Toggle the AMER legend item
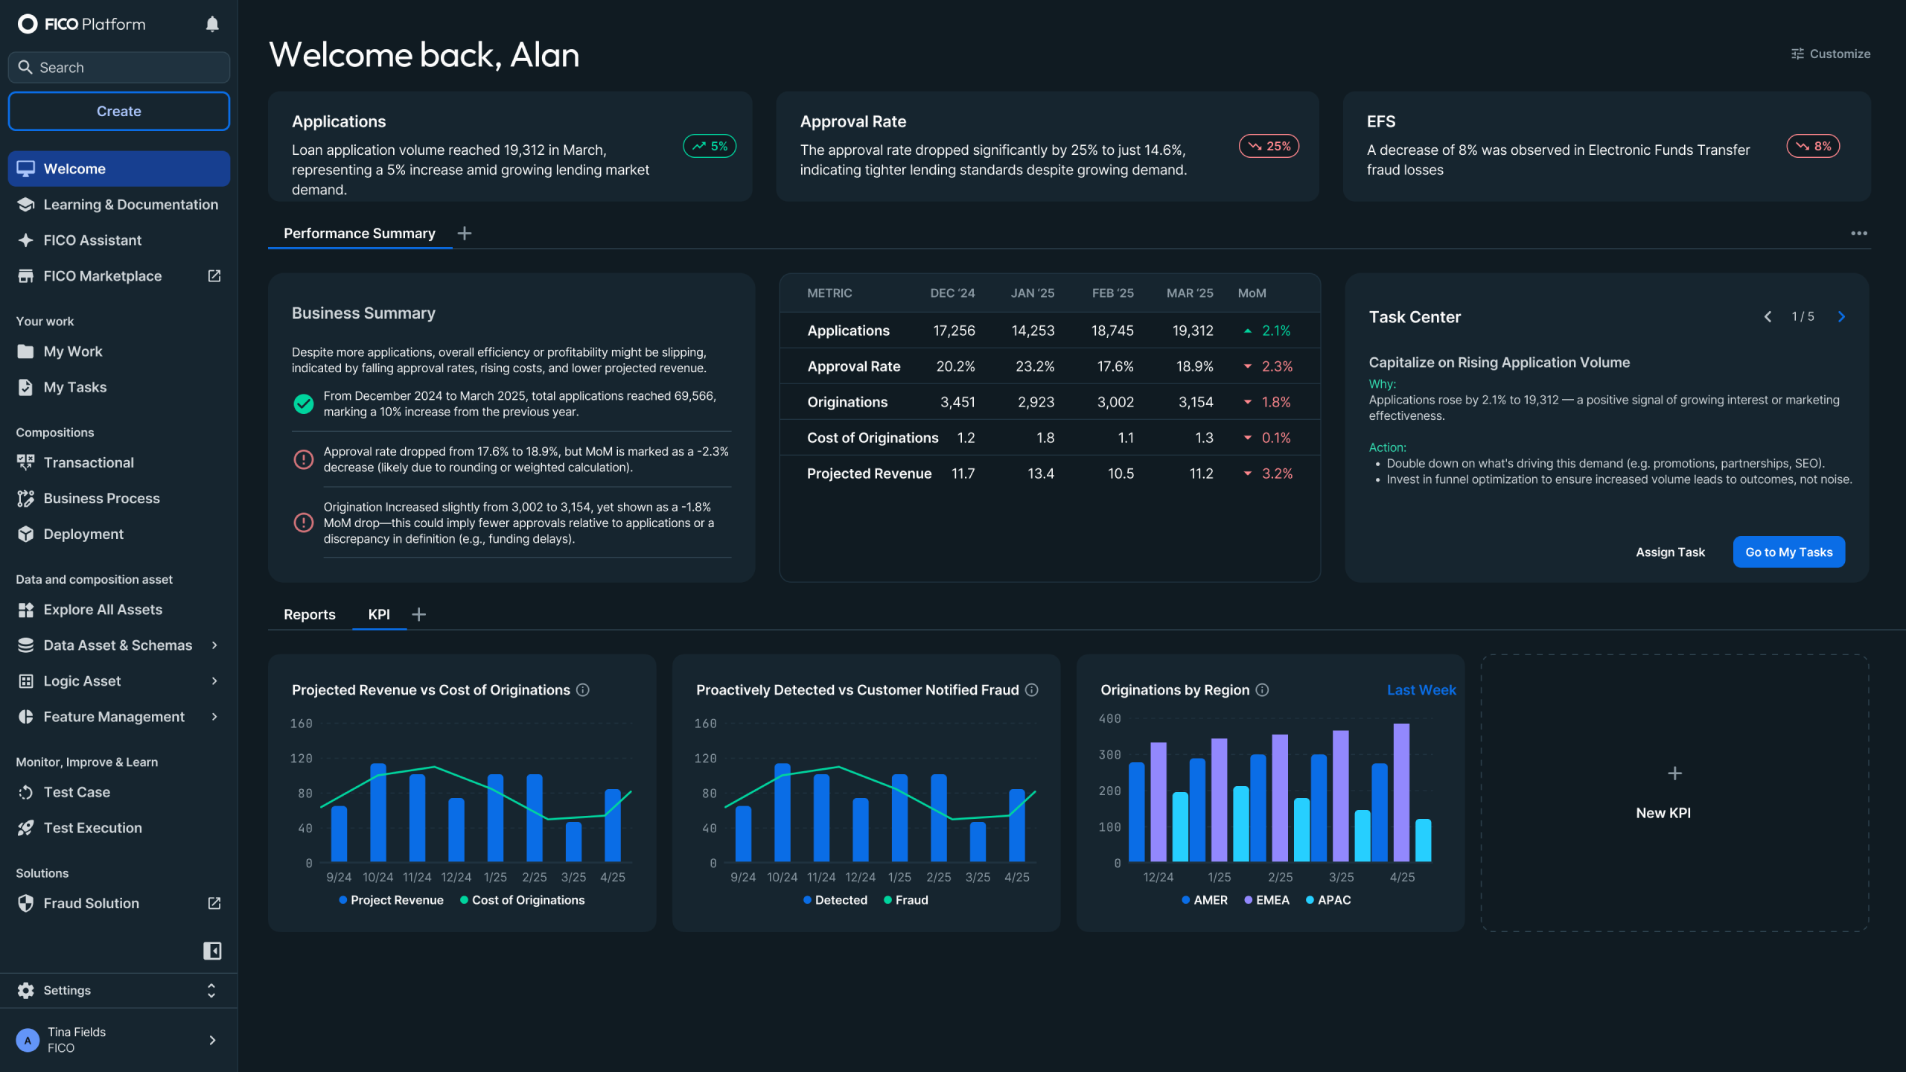Viewport: 1906px width, 1072px height. click(1205, 900)
